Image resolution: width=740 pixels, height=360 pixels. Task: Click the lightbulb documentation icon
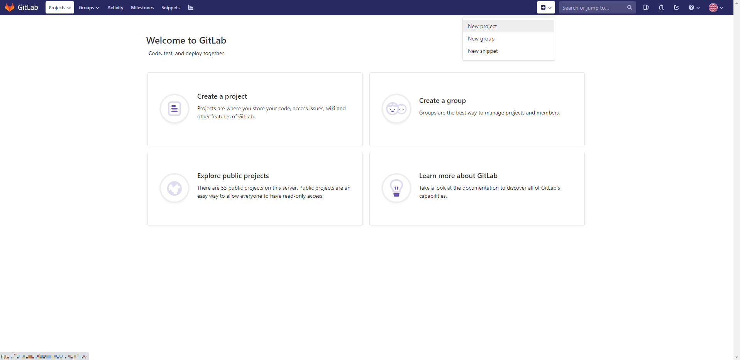click(396, 188)
